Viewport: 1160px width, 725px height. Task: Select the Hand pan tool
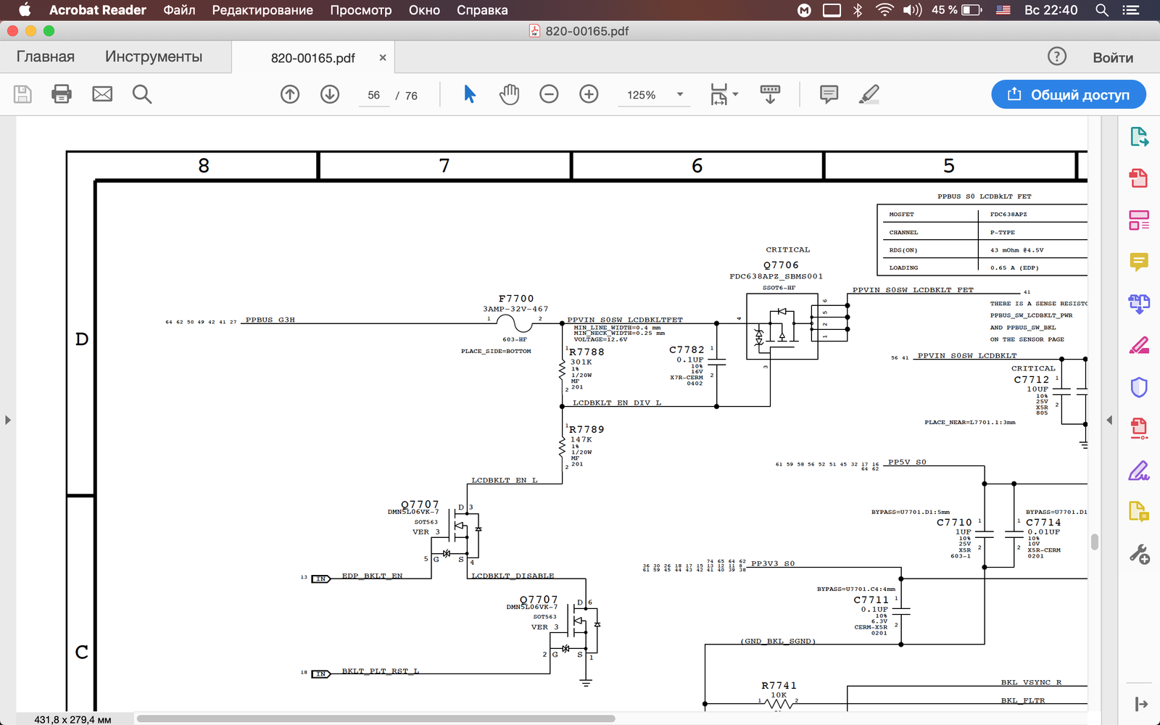click(x=510, y=94)
